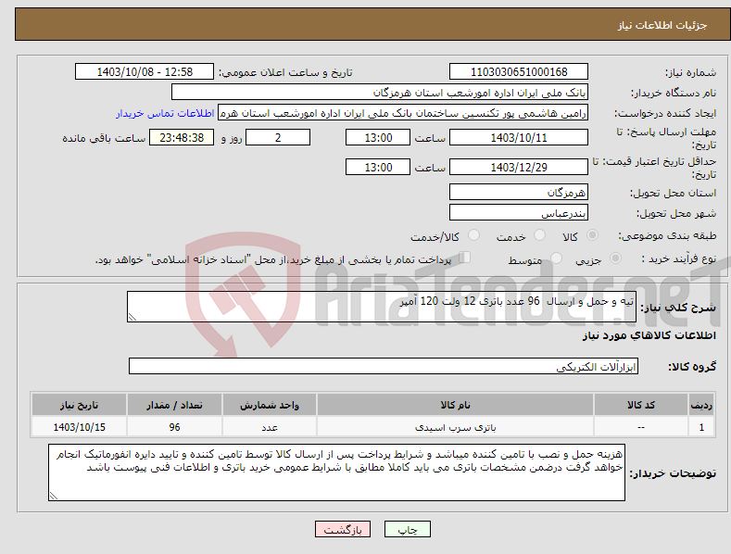Viewport: 731px width, 554px height.
Task: Click the response deadline date 1403/10/11
Action: 519,137
